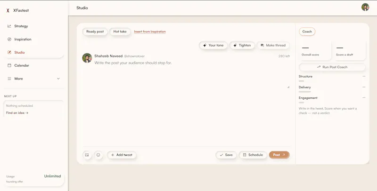377x191 pixels.
Task: Follow the Find an idea link
Action: (17, 113)
